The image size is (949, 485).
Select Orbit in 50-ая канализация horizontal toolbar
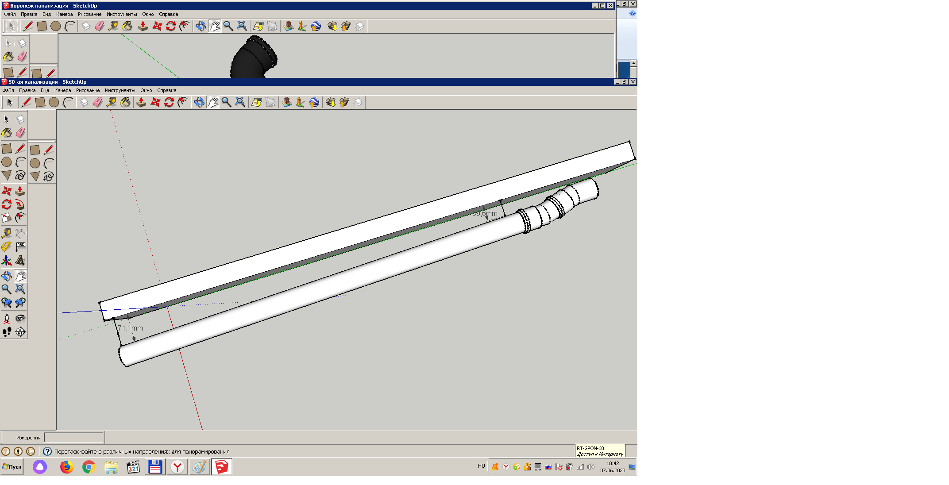199,102
